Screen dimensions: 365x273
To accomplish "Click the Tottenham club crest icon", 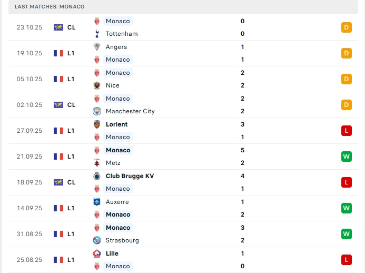I will (97, 34).
